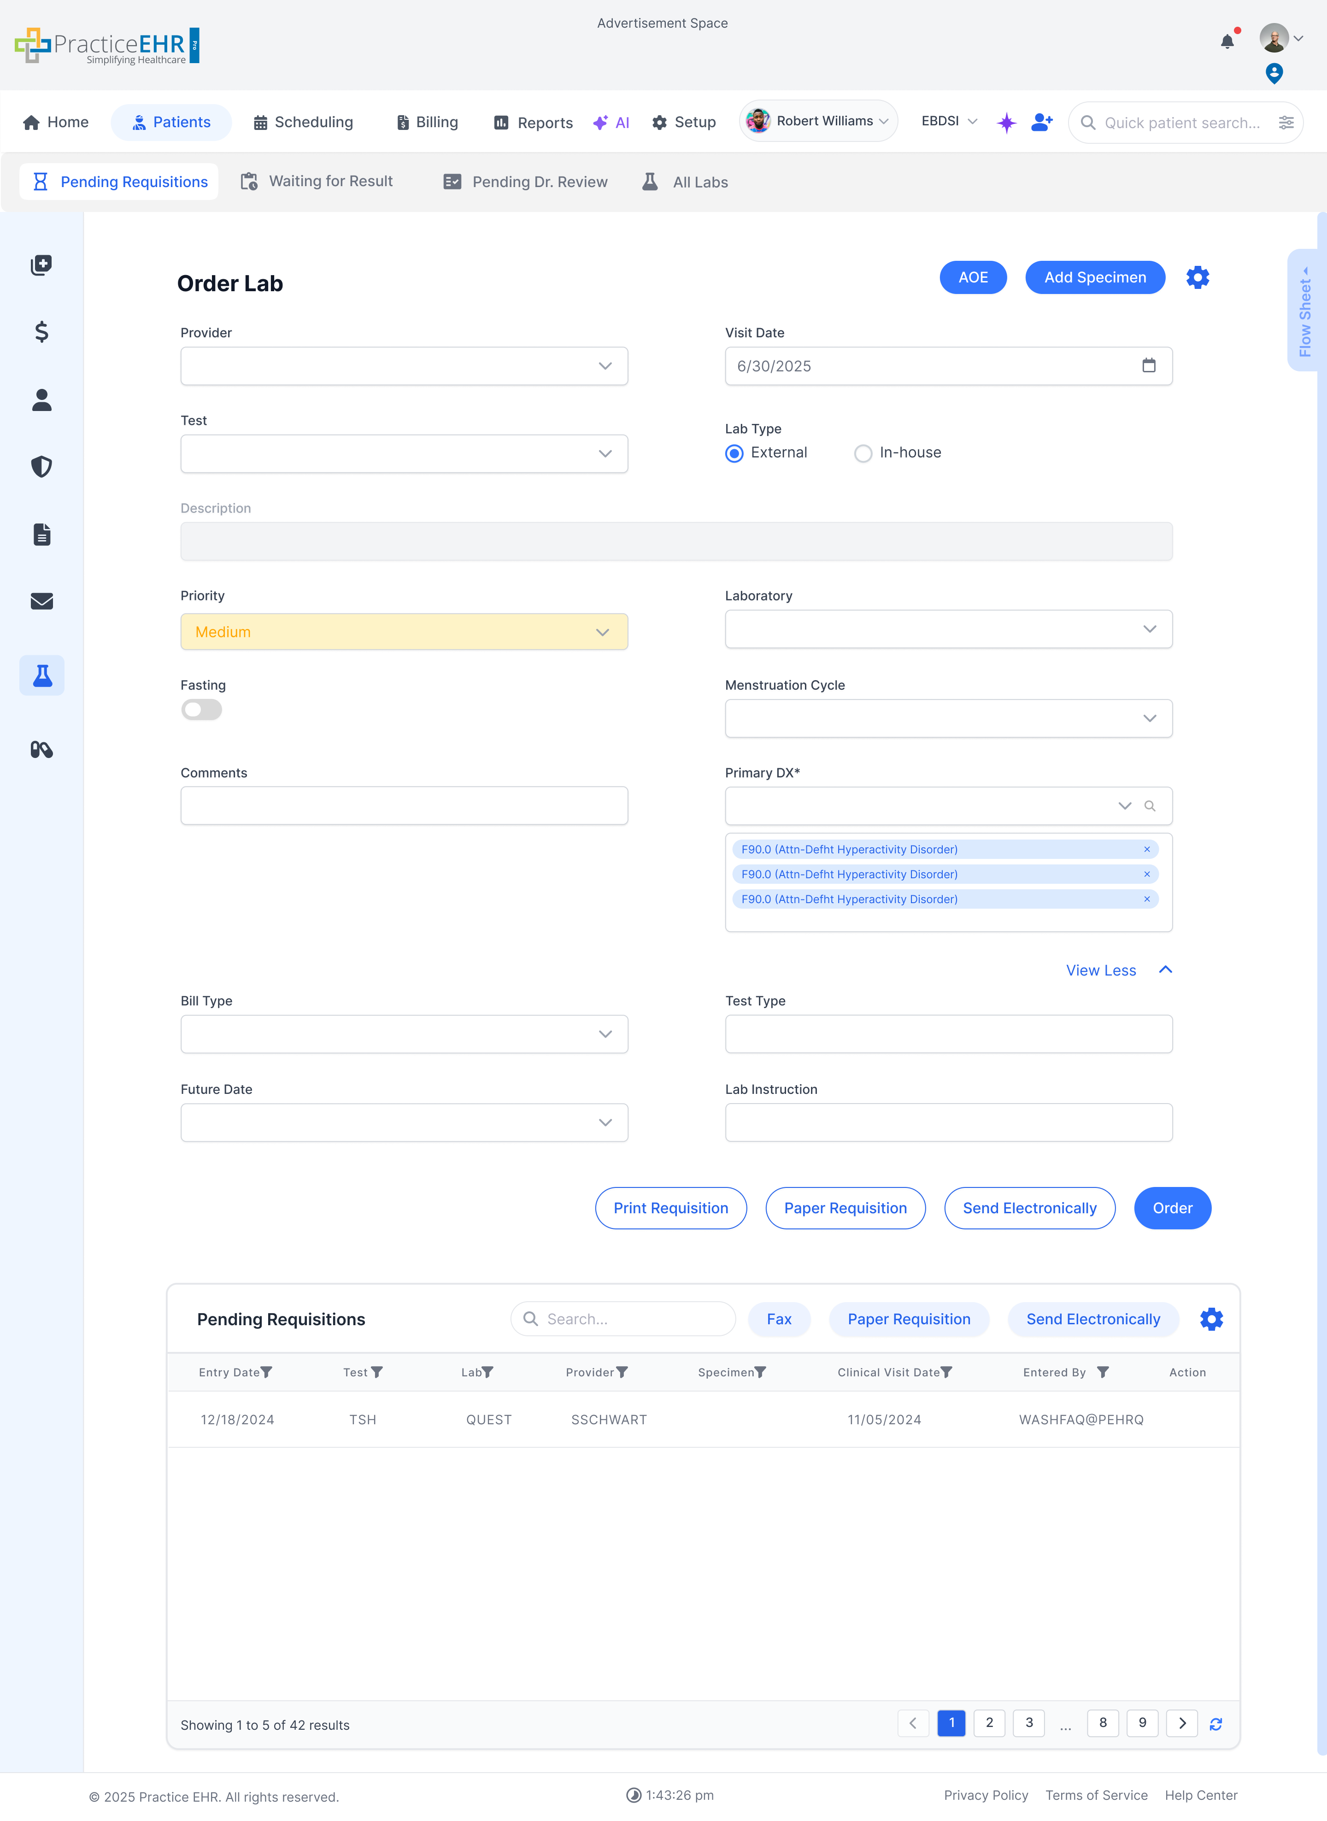Open the Priority dropdown showing Medium
The width and height of the screenshot is (1327, 1821).
[404, 631]
